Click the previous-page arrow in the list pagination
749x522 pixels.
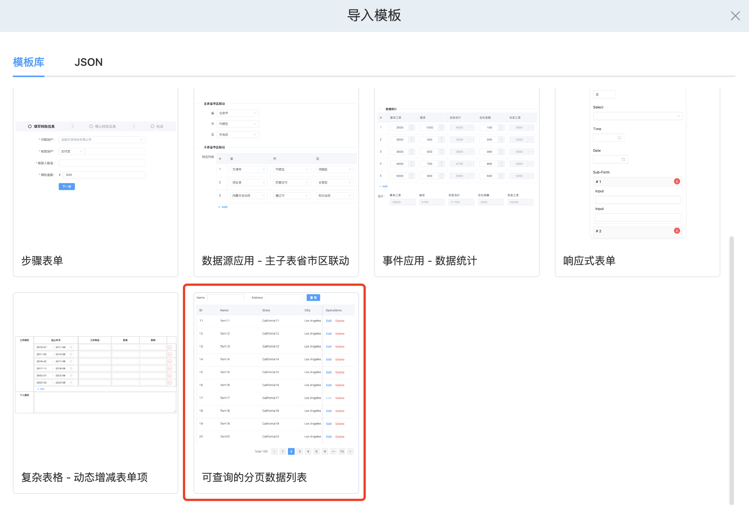click(x=274, y=452)
